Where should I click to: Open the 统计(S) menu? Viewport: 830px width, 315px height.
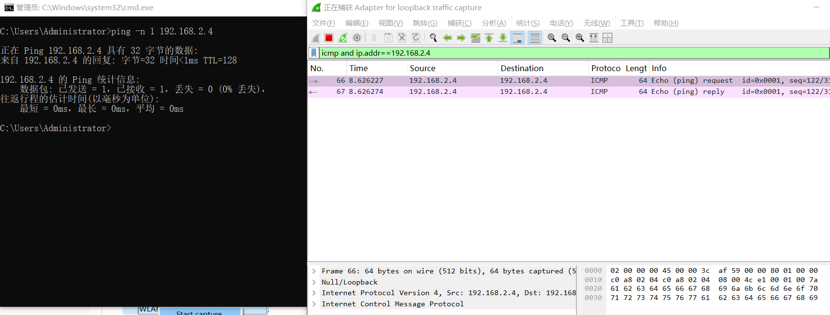pyautogui.click(x=528, y=23)
